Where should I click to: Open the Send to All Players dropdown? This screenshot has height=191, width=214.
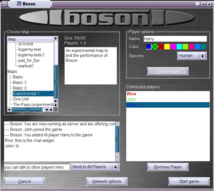95,167
